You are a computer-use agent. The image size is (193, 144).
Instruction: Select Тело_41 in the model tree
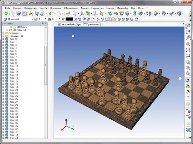tap(14, 132)
